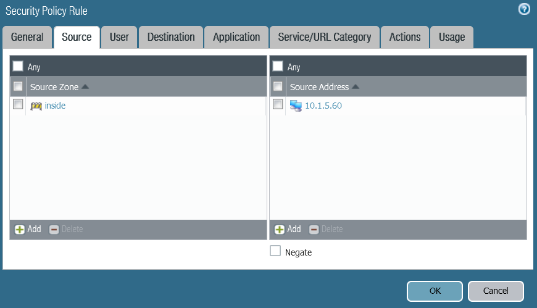Click the green plus icon under Source Address
The height and width of the screenshot is (308, 537).
(x=280, y=229)
